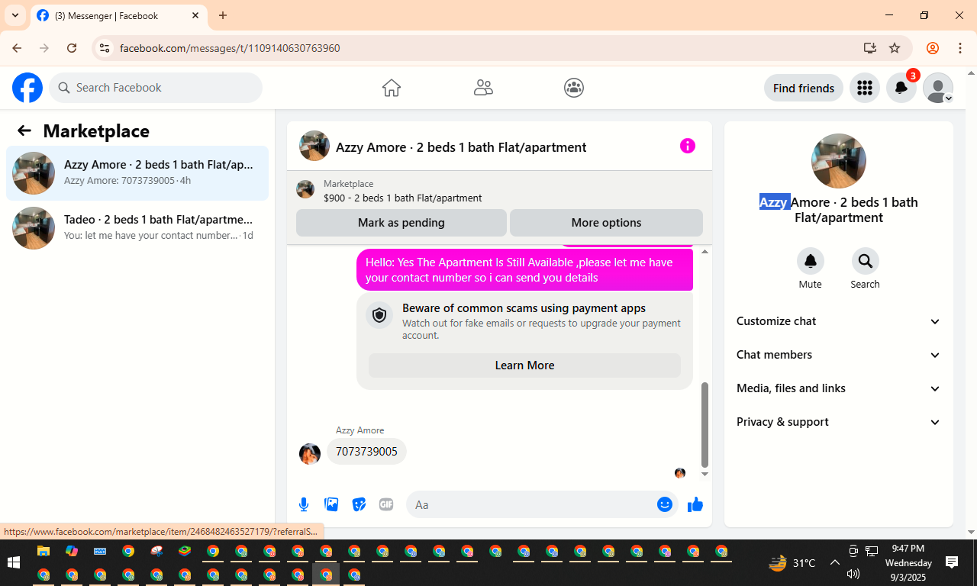
Task: Click the chat messages scrollbar thumb
Action: (705, 425)
